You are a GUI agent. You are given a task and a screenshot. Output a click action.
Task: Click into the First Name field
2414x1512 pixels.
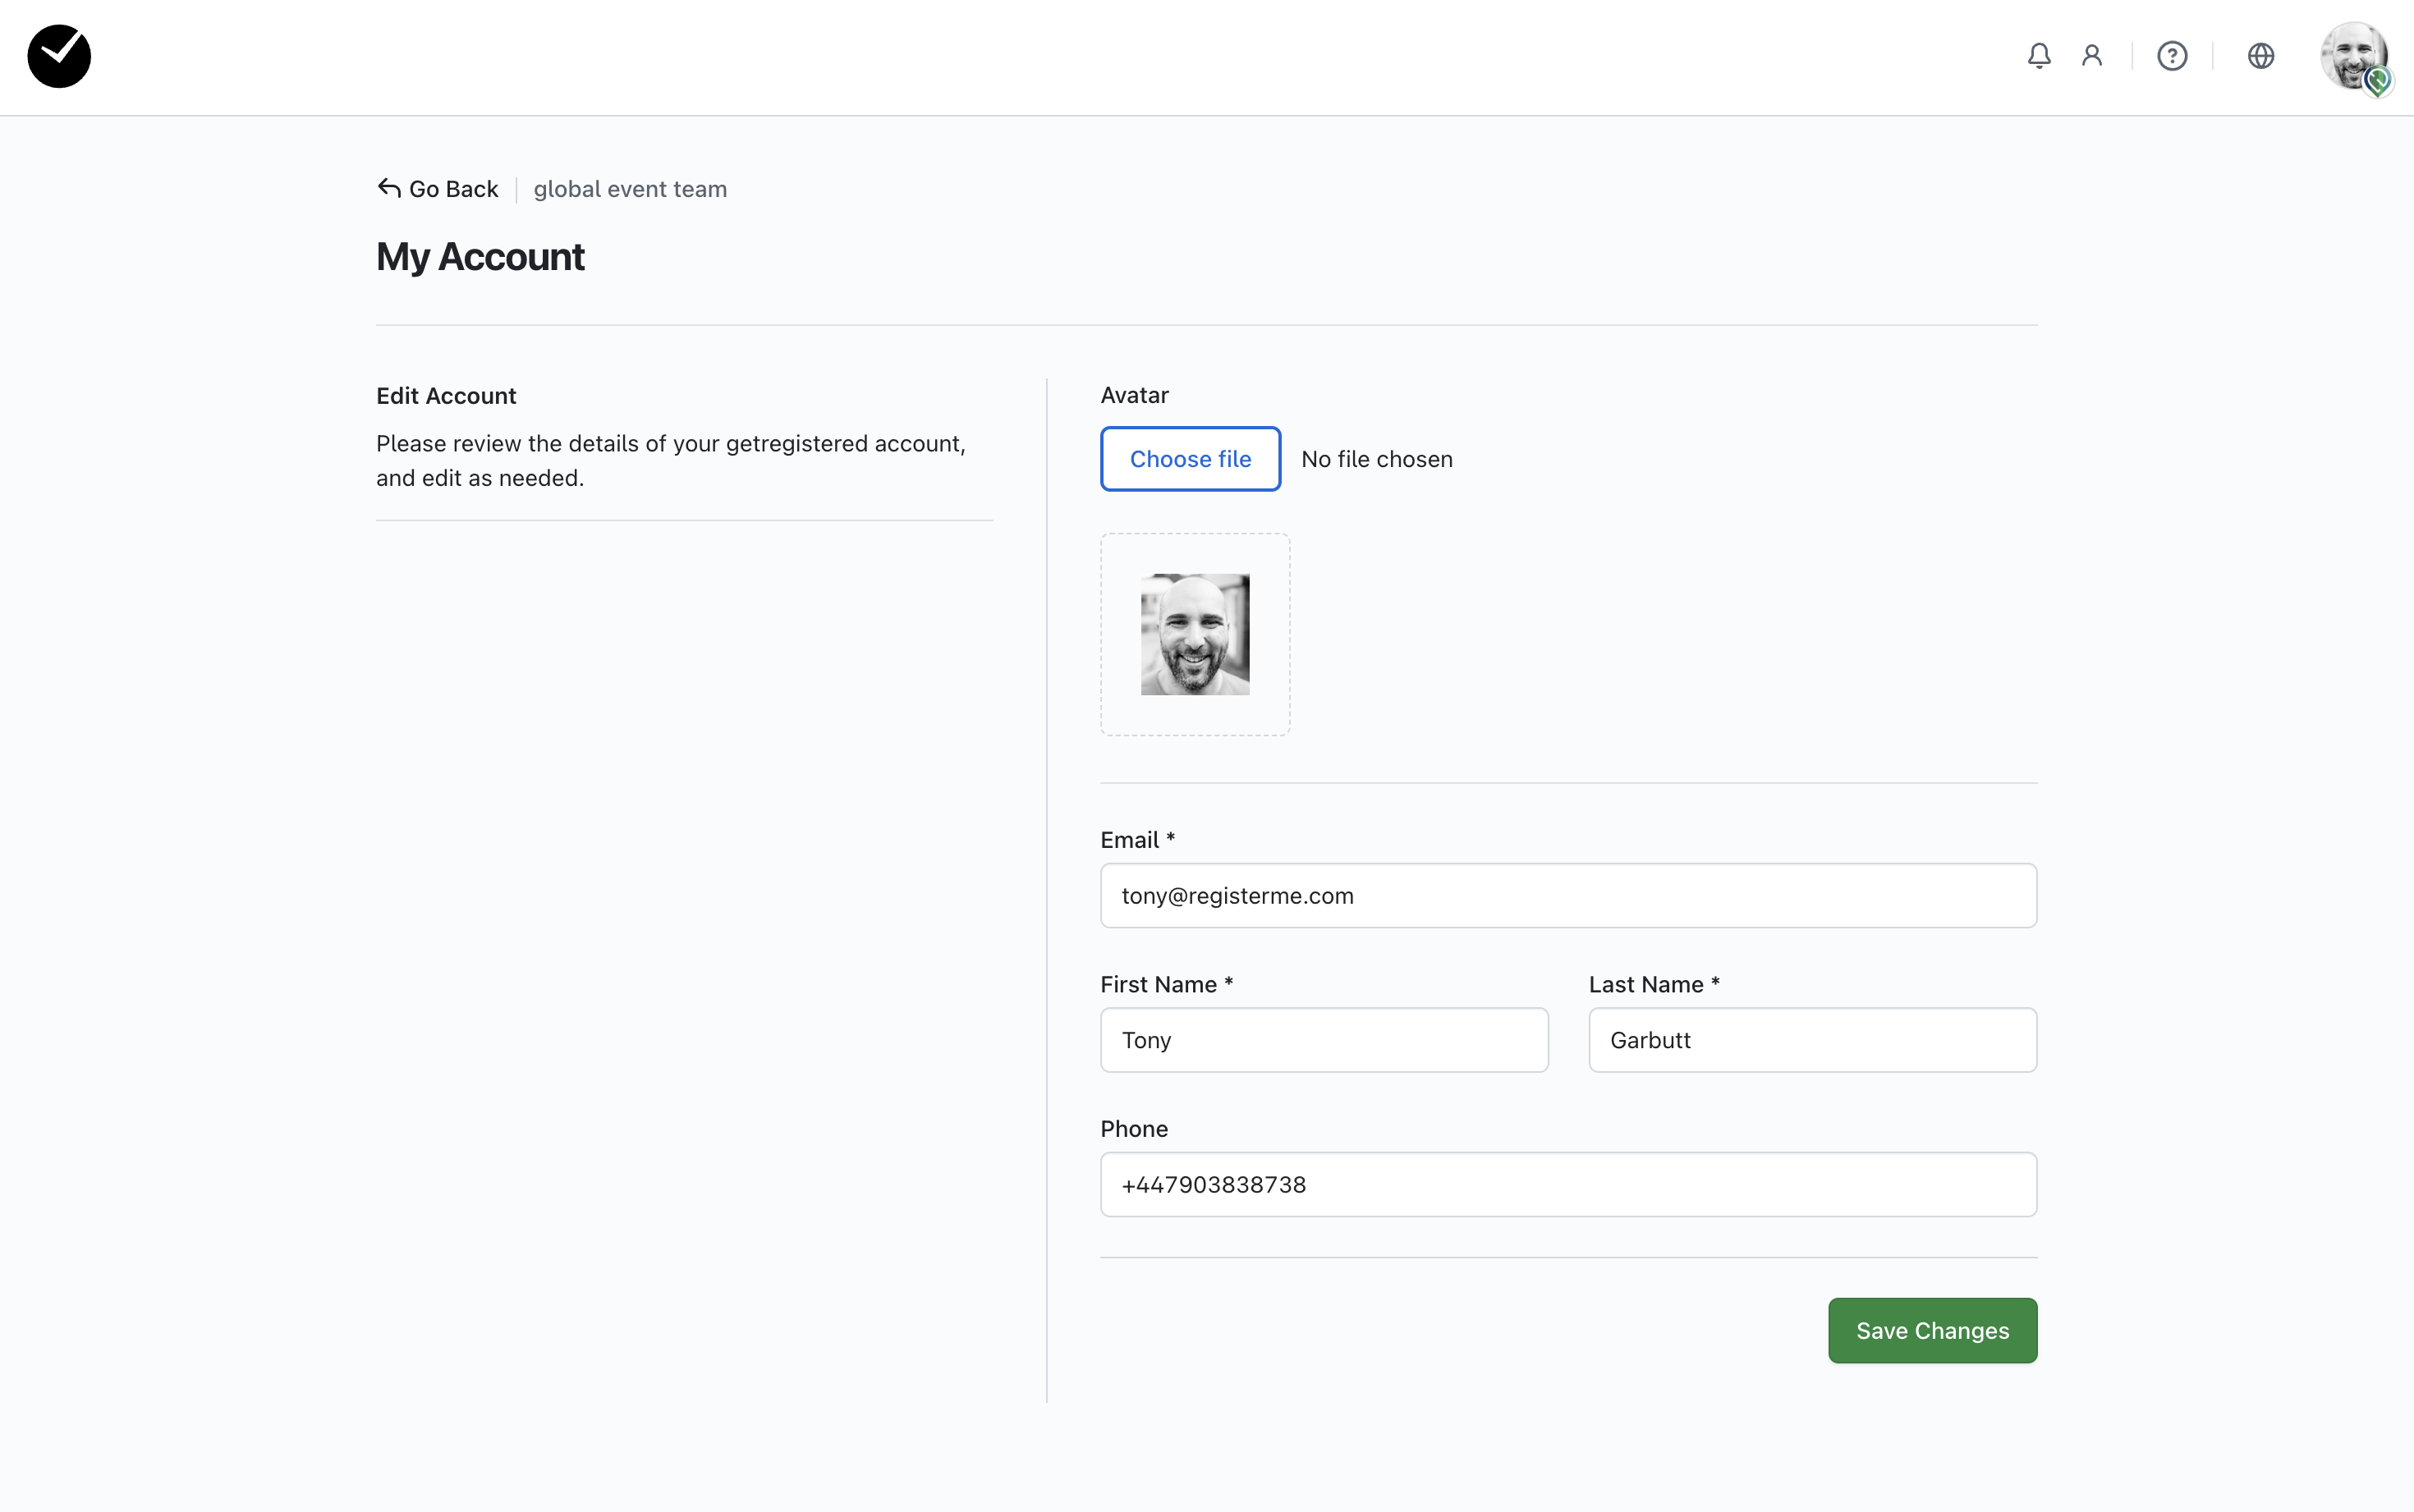pyautogui.click(x=1324, y=1040)
